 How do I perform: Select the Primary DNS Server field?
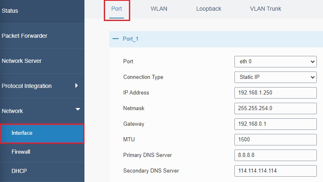coord(275,155)
